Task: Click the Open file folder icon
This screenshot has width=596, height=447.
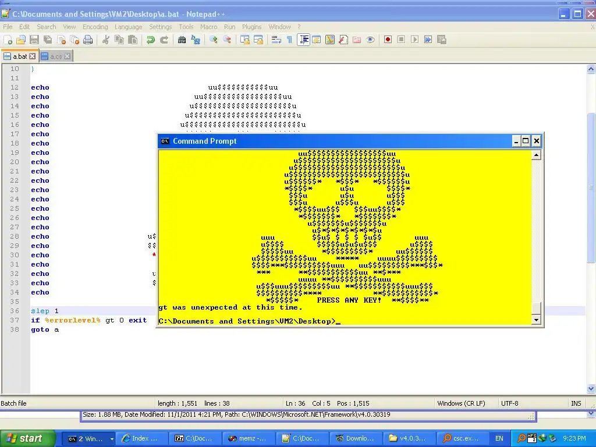Action: [x=21, y=40]
